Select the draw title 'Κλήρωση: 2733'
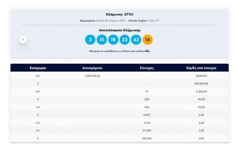 120,14
